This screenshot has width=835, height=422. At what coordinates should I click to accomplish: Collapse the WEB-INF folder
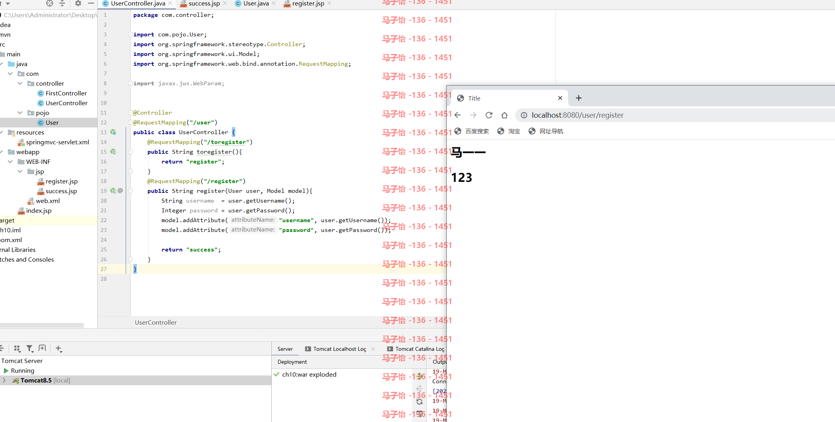pyautogui.click(x=10, y=162)
